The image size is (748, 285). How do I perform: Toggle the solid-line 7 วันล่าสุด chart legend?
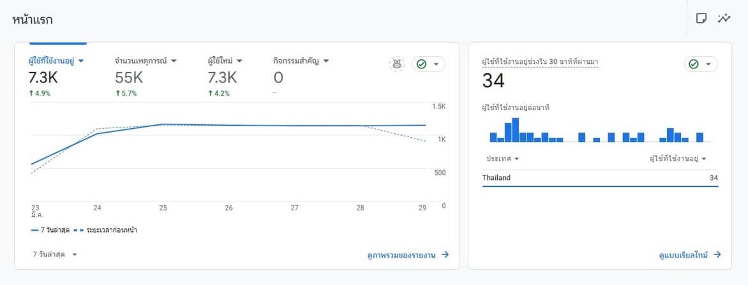coord(50,230)
